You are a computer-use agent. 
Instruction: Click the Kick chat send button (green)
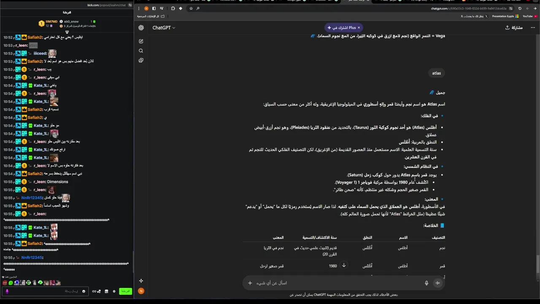pyautogui.click(x=125, y=291)
